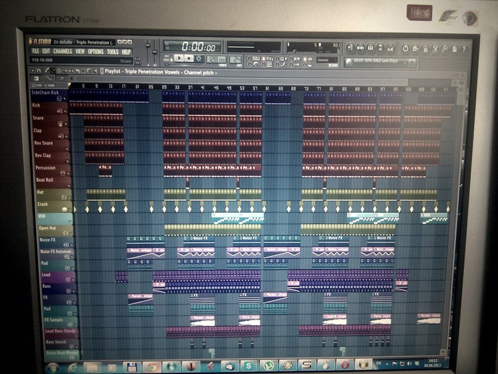Open the CHANNELS menu

pos(62,51)
